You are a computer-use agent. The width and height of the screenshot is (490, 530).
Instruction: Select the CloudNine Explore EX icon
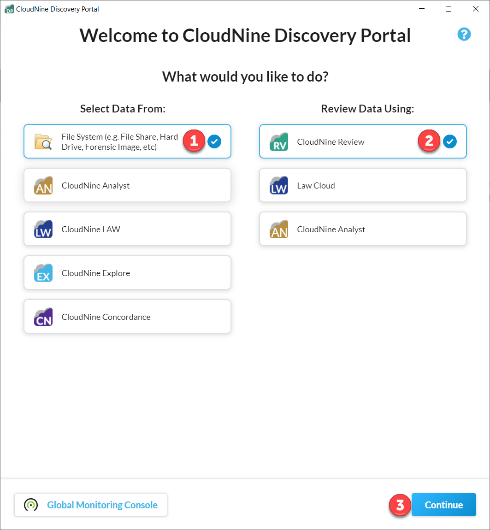(x=43, y=272)
